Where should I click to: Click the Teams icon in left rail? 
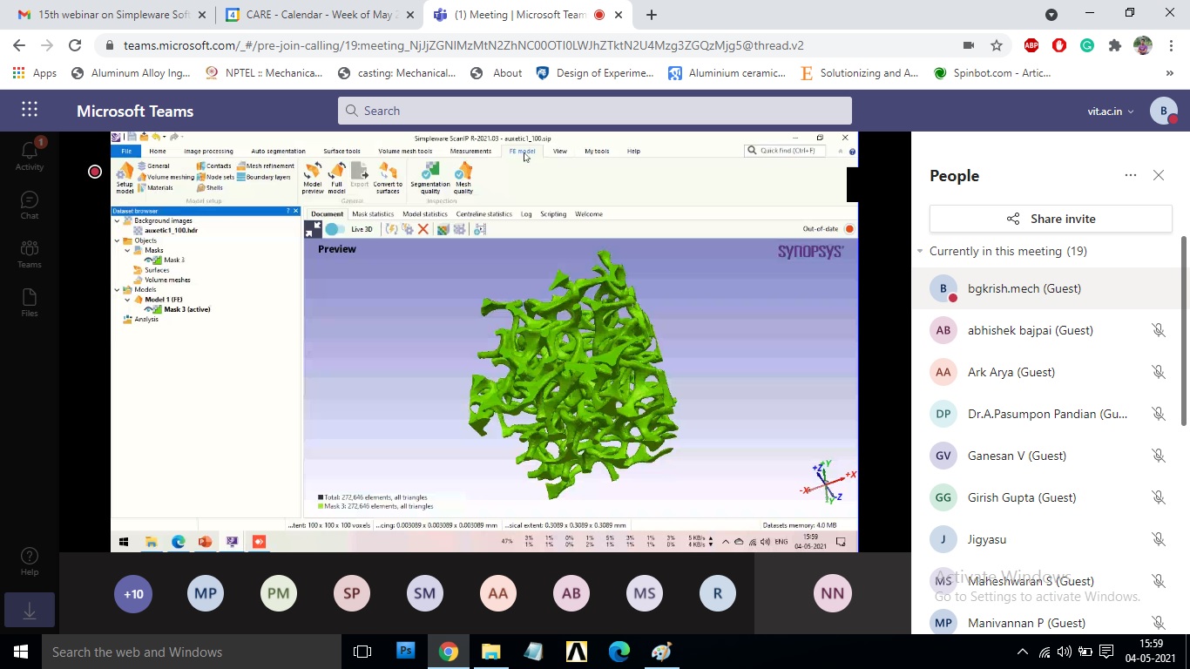tap(29, 253)
